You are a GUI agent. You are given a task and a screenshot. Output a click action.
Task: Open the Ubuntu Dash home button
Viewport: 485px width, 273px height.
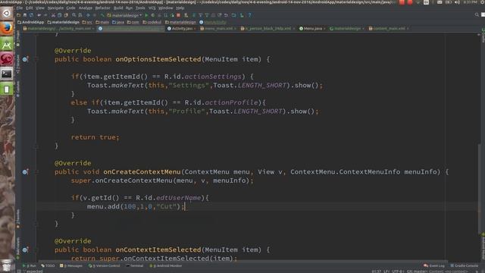[7, 14]
